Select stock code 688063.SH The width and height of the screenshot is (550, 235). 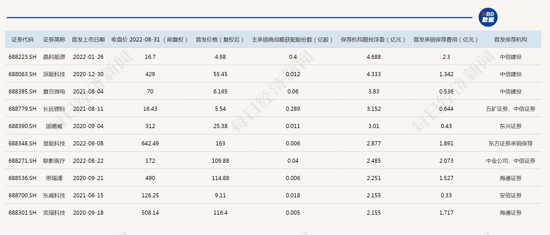point(23,74)
